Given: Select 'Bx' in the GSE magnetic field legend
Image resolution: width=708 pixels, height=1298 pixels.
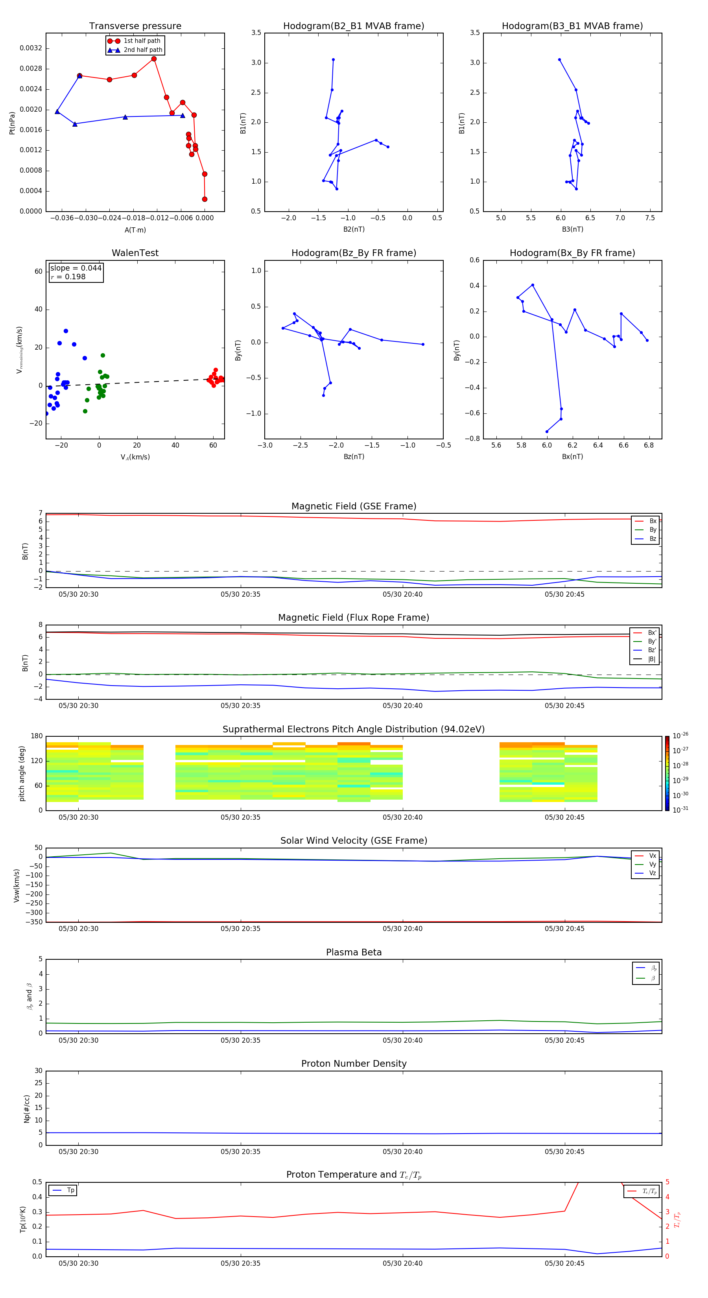Looking at the screenshot, I should (645, 521).
